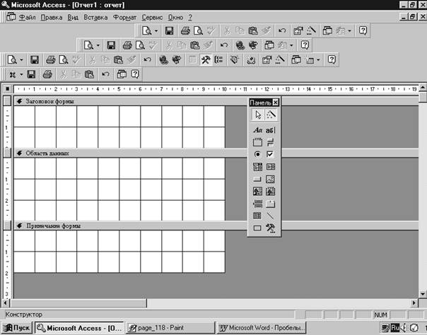Toggle the Field List button in third toolbar

(192, 59)
